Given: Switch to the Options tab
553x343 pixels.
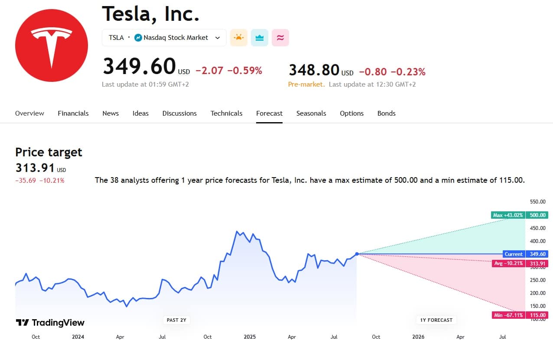Looking at the screenshot, I should pyautogui.click(x=351, y=113).
